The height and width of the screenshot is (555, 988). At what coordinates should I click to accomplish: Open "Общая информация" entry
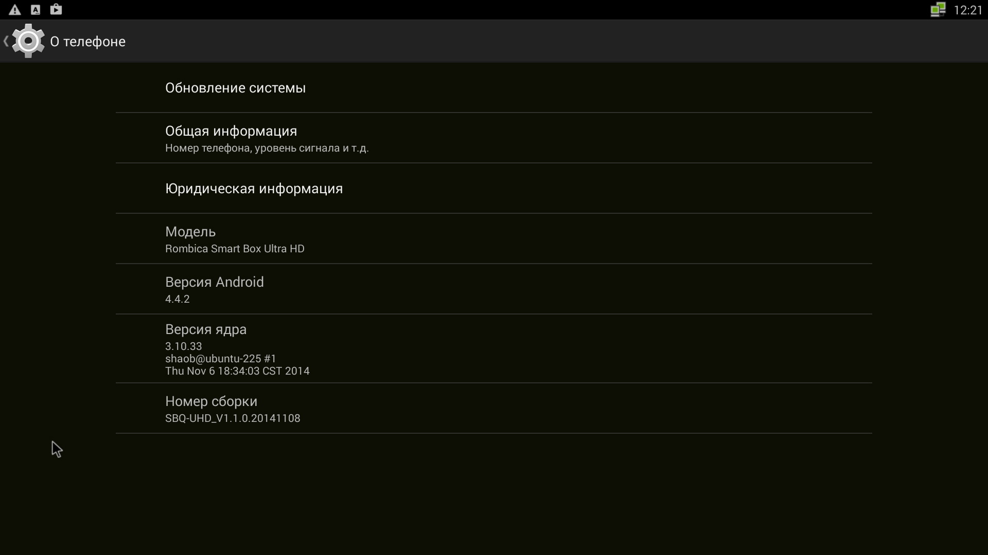[x=231, y=131]
